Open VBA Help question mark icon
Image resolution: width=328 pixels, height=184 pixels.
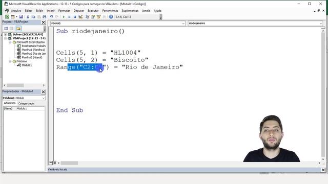(x=111, y=17)
